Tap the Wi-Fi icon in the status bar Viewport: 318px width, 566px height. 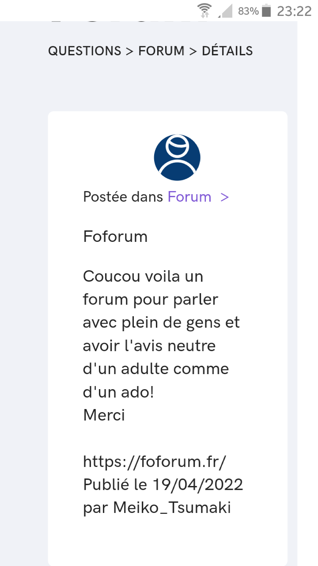(x=204, y=10)
